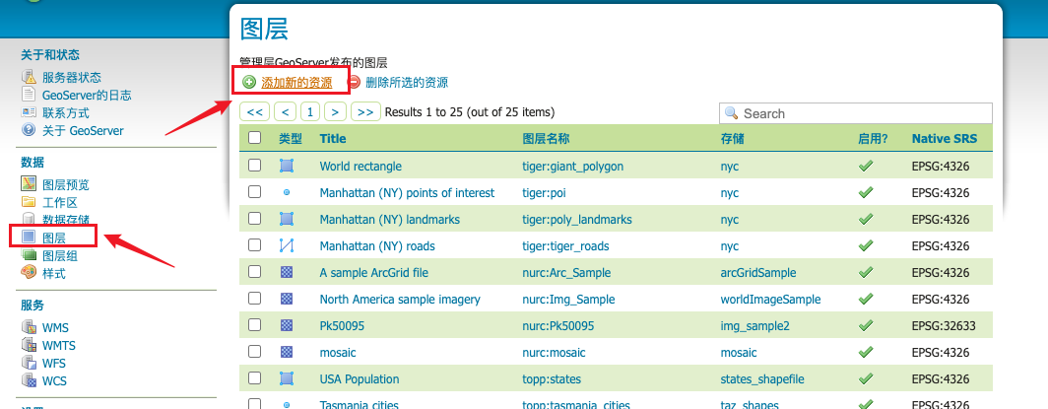The image size is (1048, 409).
Task: Check the USA Population row checkbox
Action: point(255,378)
